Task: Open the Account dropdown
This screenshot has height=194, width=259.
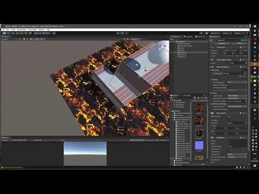Action: (x=215, y=33)
